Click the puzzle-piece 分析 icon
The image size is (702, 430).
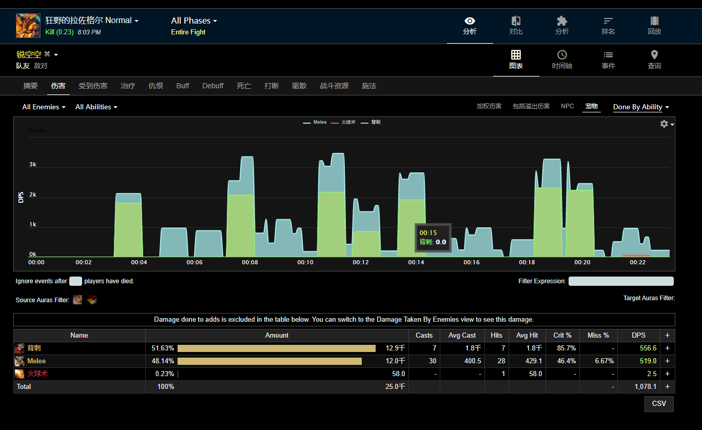(562, 21)
